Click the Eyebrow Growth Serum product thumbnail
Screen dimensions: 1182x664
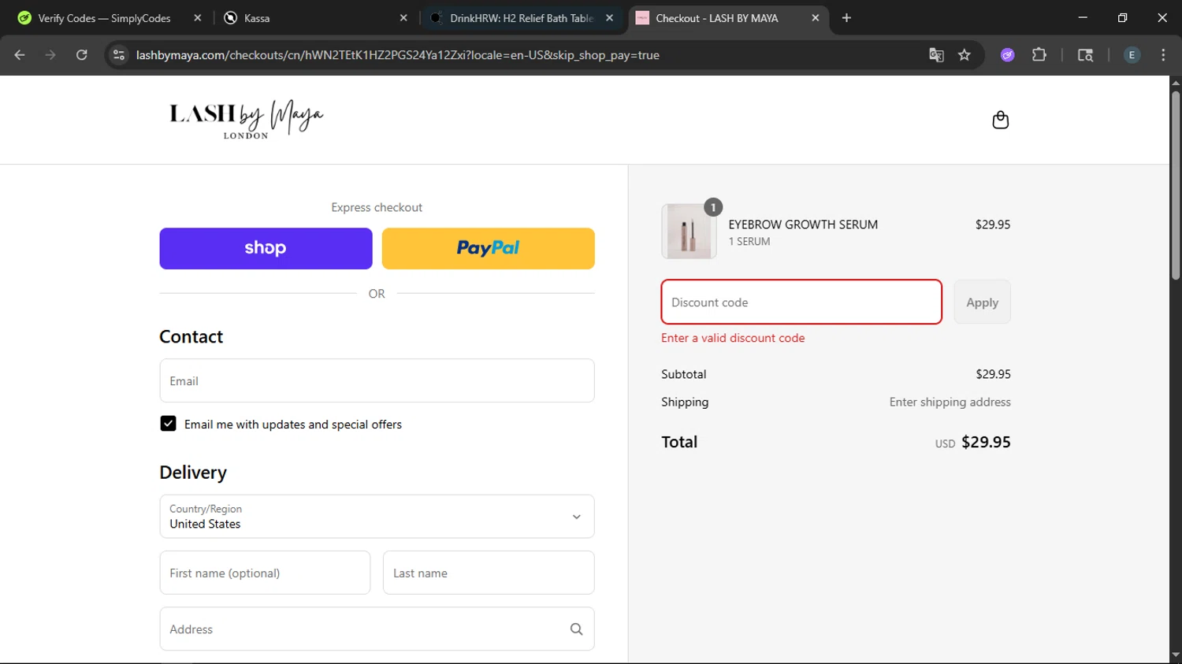[x=689, y=232]
